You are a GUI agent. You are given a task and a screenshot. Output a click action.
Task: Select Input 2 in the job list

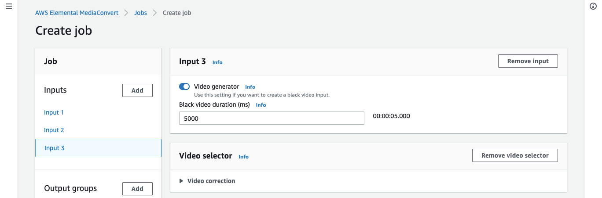tap(54, 130)
